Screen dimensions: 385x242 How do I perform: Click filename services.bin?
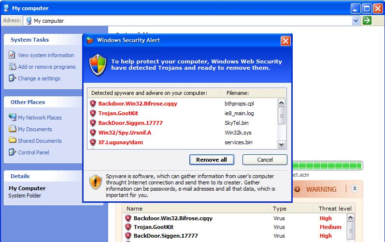coord(239,142)
